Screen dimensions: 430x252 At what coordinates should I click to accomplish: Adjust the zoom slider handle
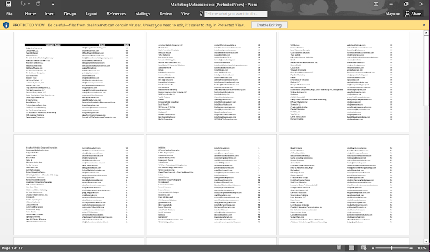point(392,248)
